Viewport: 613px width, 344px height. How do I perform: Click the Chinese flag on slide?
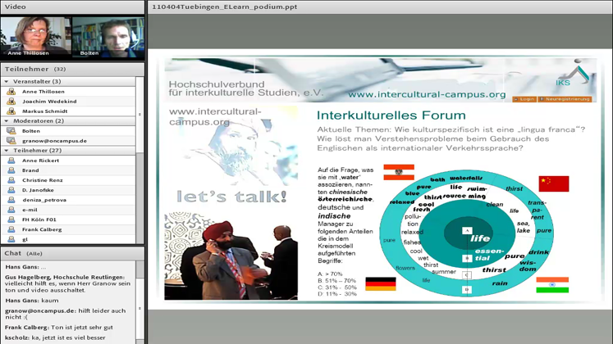click(554, 183)
